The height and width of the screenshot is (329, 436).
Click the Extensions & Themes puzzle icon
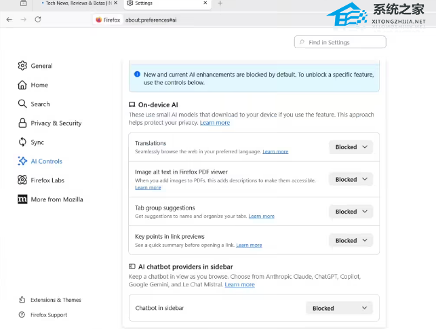click(22, 300)
